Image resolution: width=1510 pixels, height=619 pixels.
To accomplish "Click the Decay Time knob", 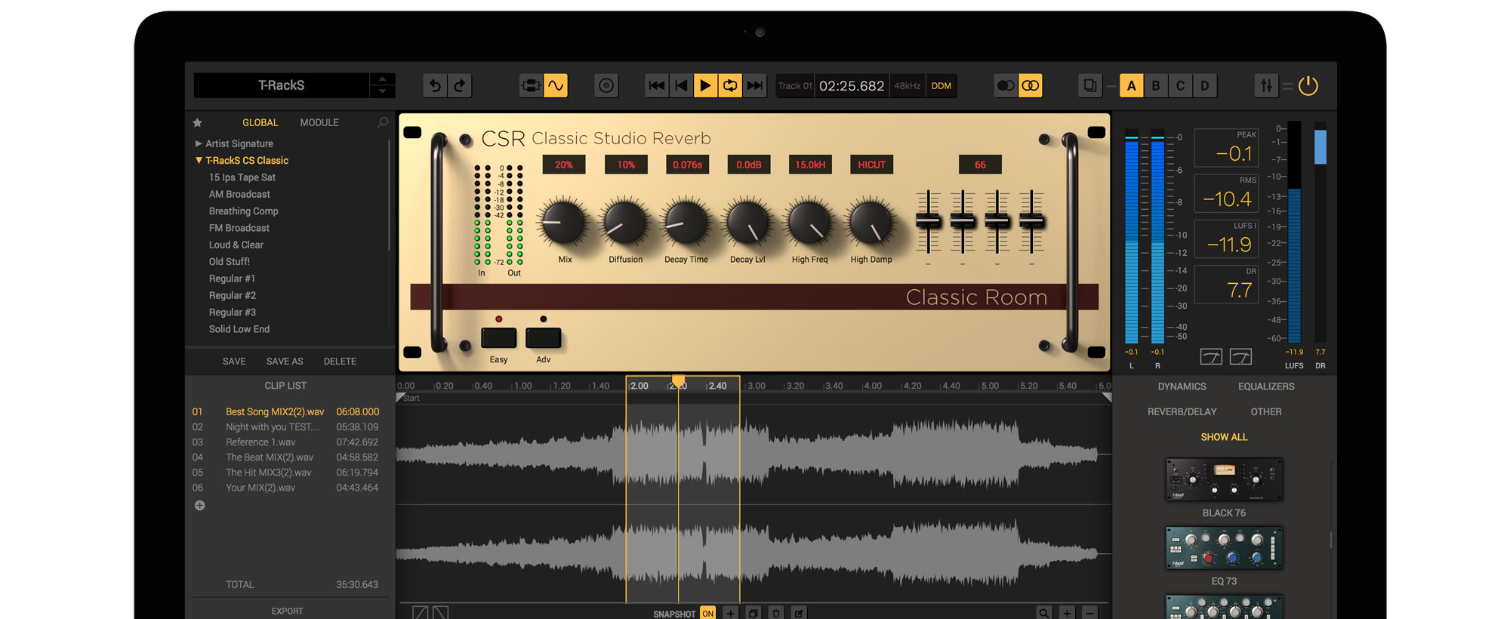I will point(686,223).
